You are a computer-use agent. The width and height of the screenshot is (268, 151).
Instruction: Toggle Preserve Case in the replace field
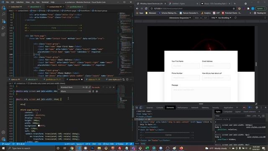pos(89,91)
